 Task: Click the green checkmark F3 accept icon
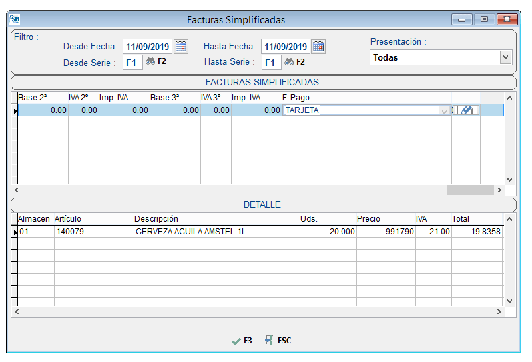pos(236,341)
